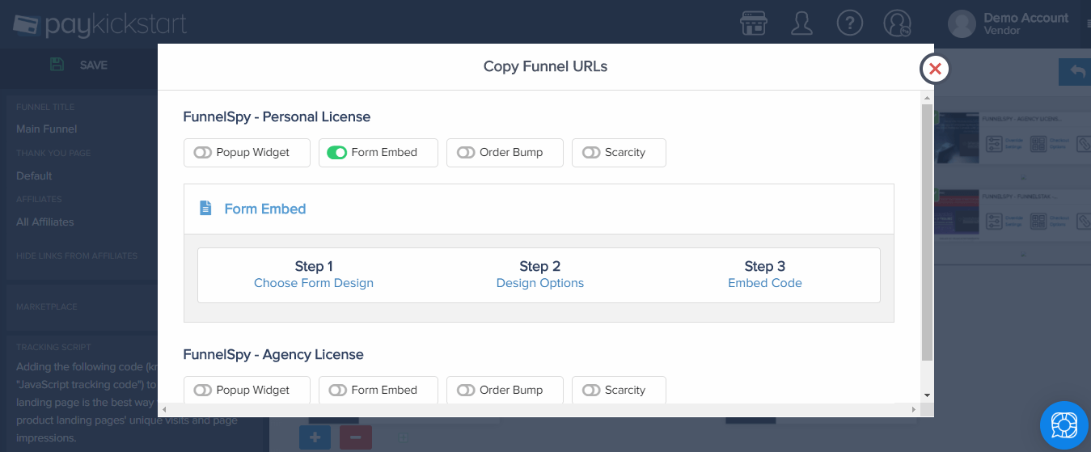Click the Form Embed heading link
Screen dimensions: 1091x452
(265, 209)
